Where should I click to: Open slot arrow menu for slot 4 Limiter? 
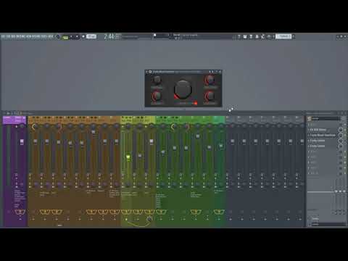click(x=309, y=141)
